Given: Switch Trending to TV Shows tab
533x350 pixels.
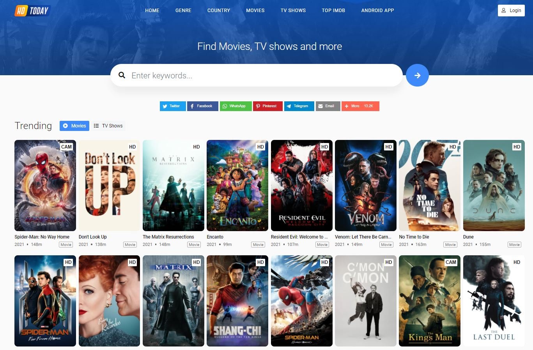Looking at the screenshot, I should (x=108, y=126).
